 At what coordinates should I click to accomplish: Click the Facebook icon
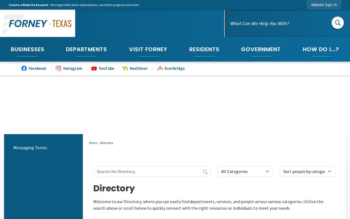[24, 68]
